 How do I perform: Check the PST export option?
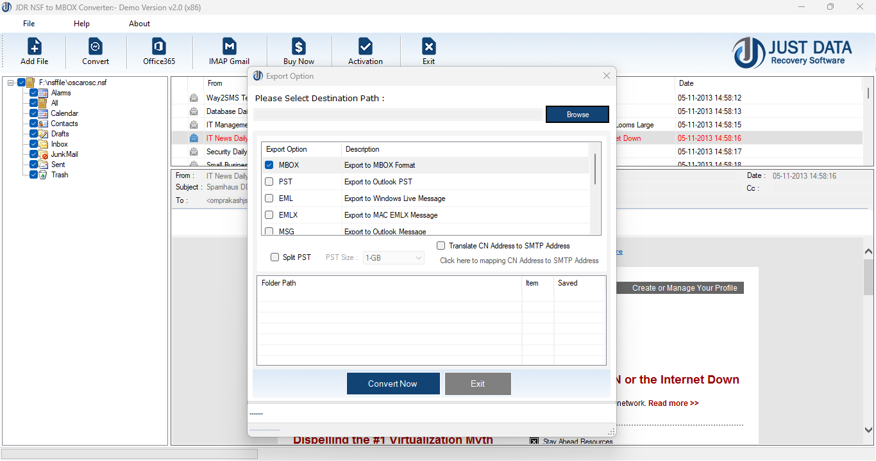[269, 182]
